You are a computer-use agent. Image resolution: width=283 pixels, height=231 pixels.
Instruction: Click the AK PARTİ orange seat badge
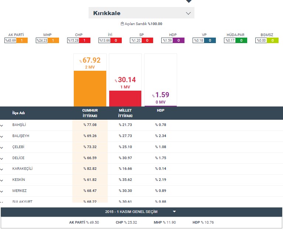(x=22, y=41)
